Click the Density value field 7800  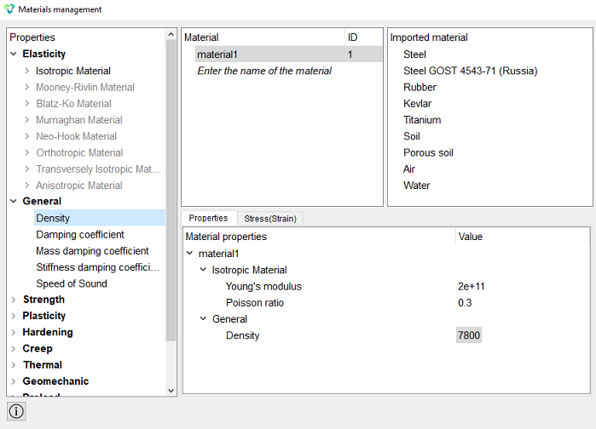coord(469,335)
